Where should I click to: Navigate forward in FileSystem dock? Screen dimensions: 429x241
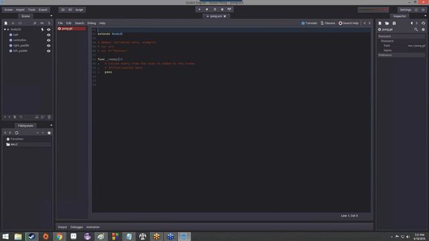tap(10, 133)
